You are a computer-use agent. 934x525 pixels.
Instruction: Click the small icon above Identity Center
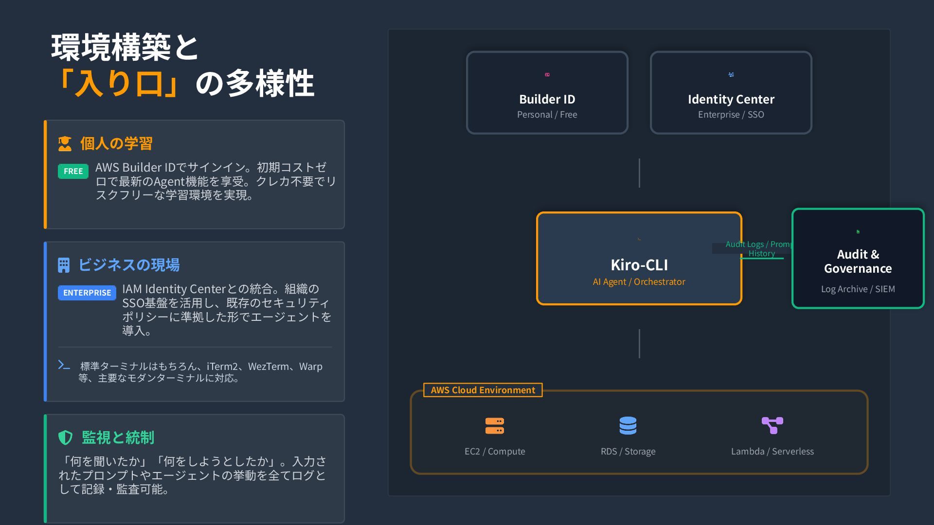tap(731, 75)
